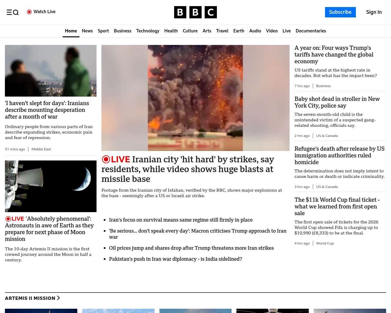
Task: Click the Sign In link
Action: (x=374, y=12)
